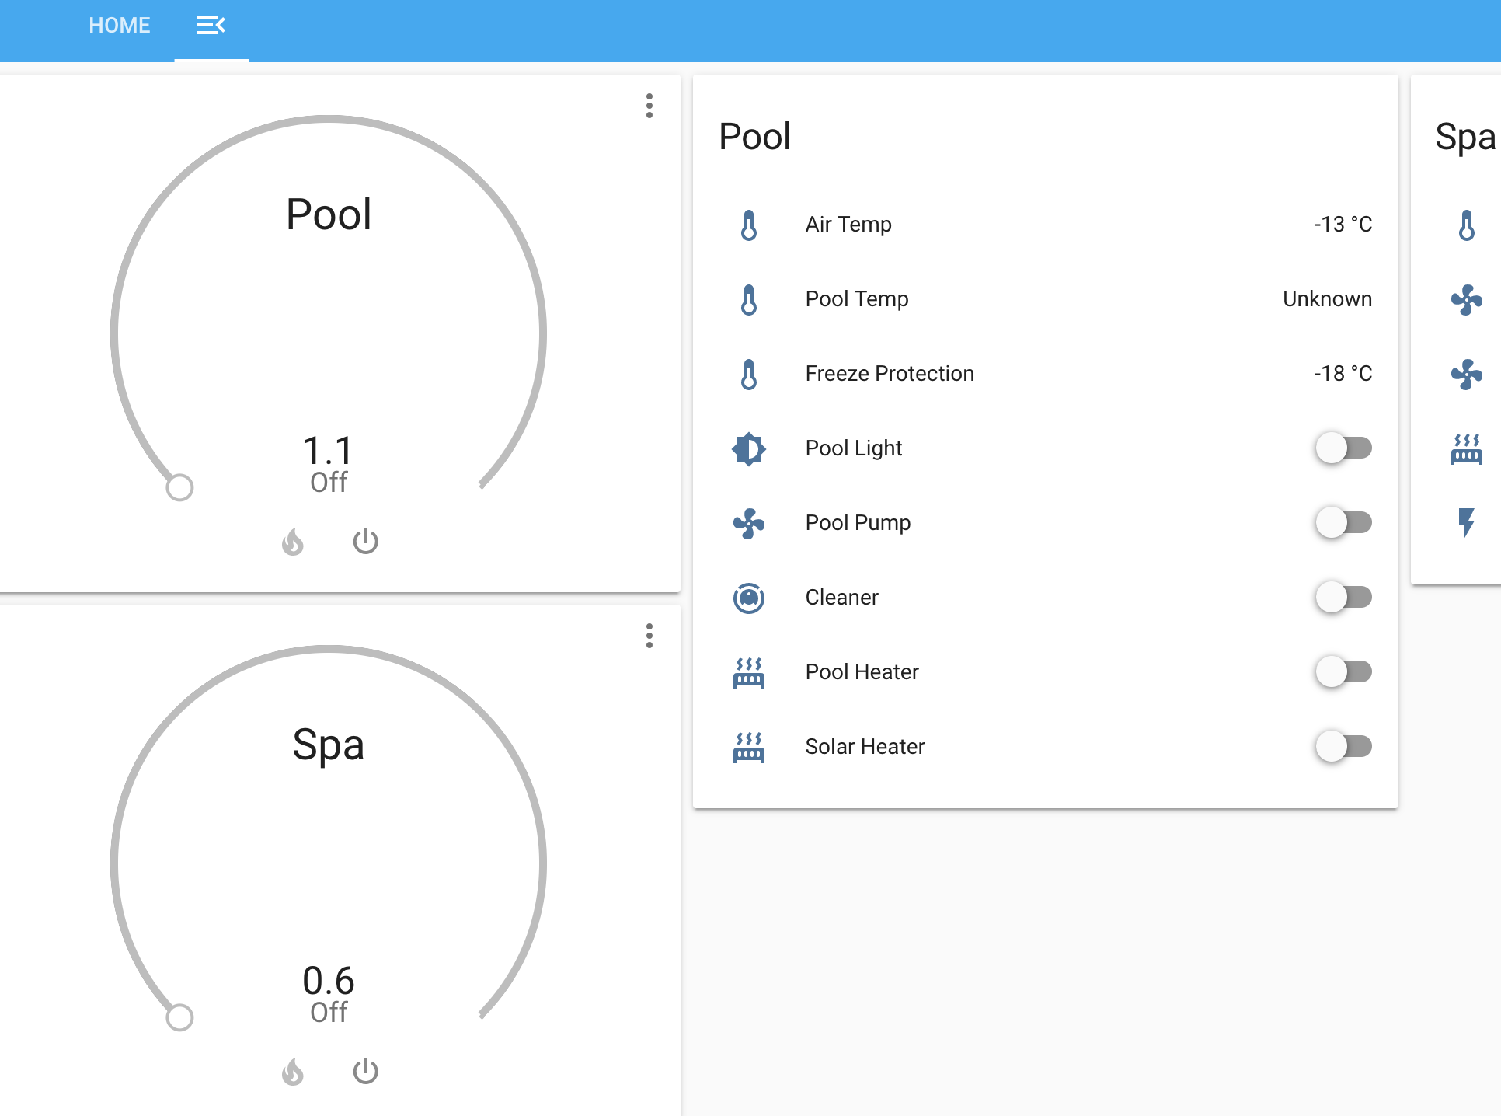Click the Air Temp thermometer icon
The image size is (1501, 1116).
(x=748, y=225)
